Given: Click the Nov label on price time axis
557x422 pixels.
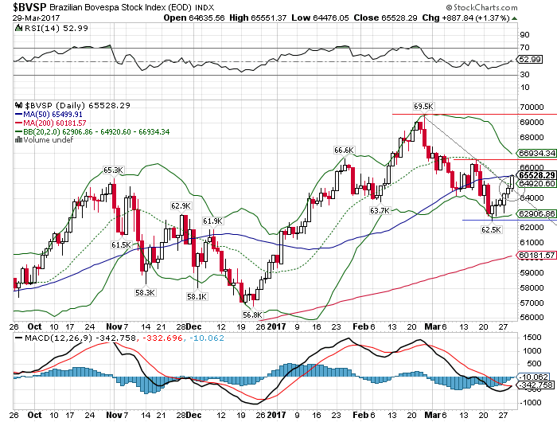Looking at the screenshot, I should [114, 326].
